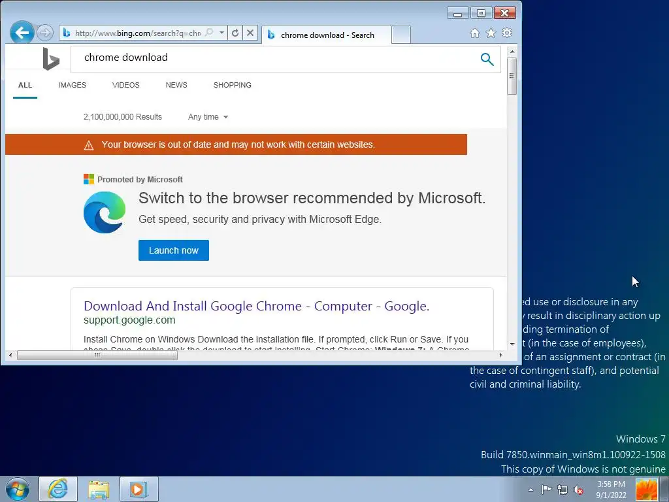The image size is (669, 502).
Task: Click the Microsoft logo beside 'Promoted by Microsoft'
Action: pyautogui.click(x=89, y=179)
